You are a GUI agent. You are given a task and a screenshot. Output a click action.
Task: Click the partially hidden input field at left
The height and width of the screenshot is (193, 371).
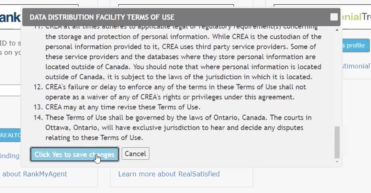point(10,91)
